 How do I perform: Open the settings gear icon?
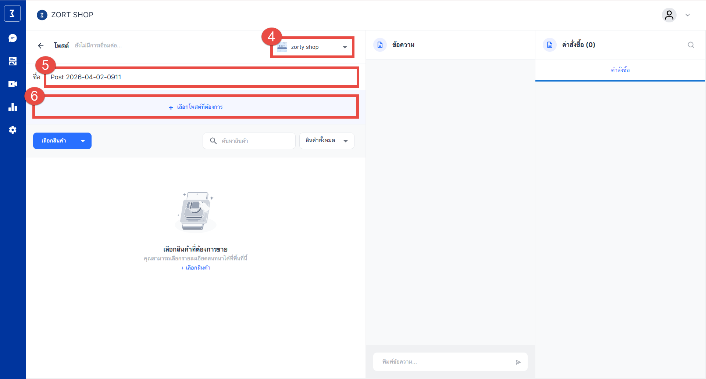point(13,130)
